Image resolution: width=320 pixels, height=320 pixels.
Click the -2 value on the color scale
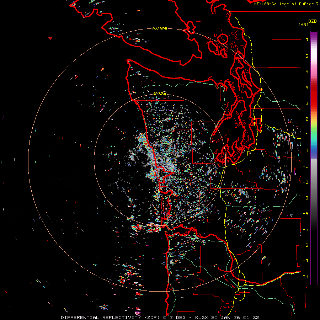tap(305, 182)
